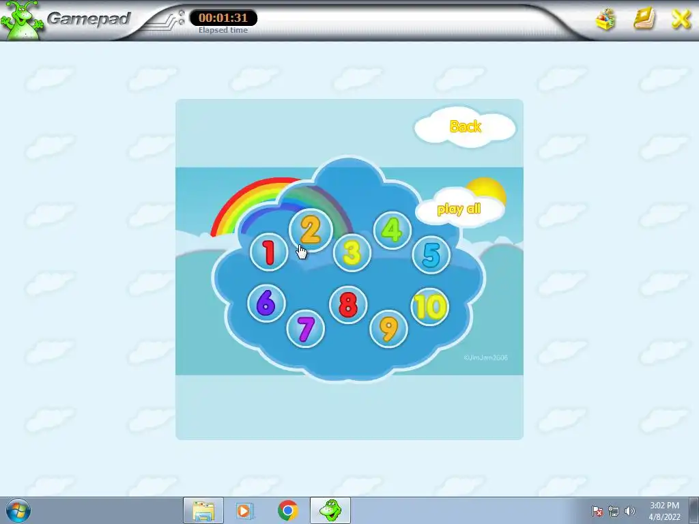Open network status icon in tray
699x524 pixels.
pyautogui.click(x=614, y=511)
